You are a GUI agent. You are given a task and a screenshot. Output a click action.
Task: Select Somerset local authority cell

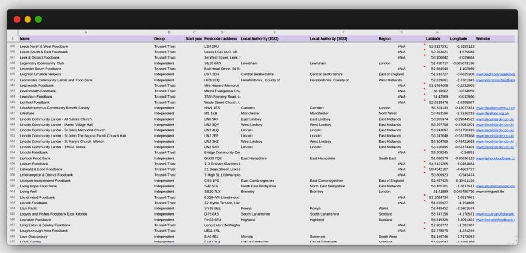[343, 237]
